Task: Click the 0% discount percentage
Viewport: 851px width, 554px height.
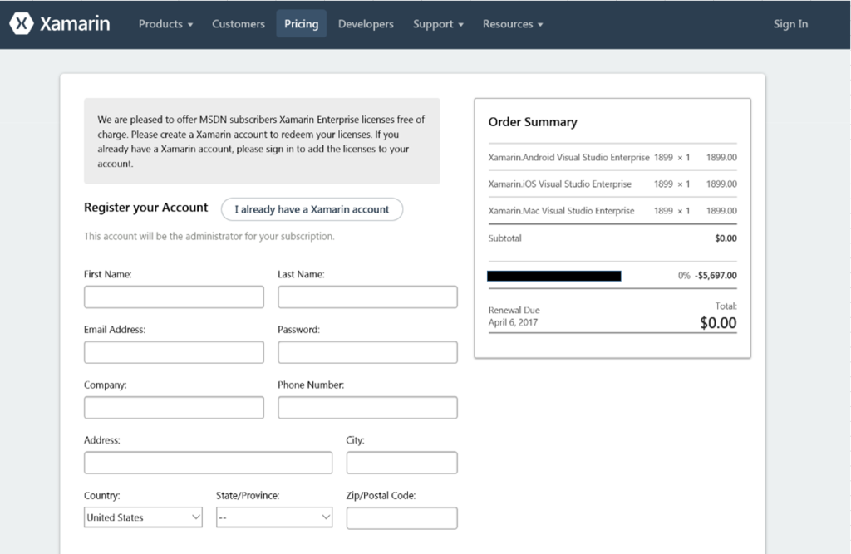Action: [684, 276]
